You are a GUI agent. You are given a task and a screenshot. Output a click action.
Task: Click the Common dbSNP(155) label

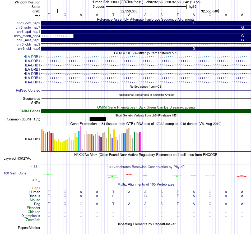point(24,119)
